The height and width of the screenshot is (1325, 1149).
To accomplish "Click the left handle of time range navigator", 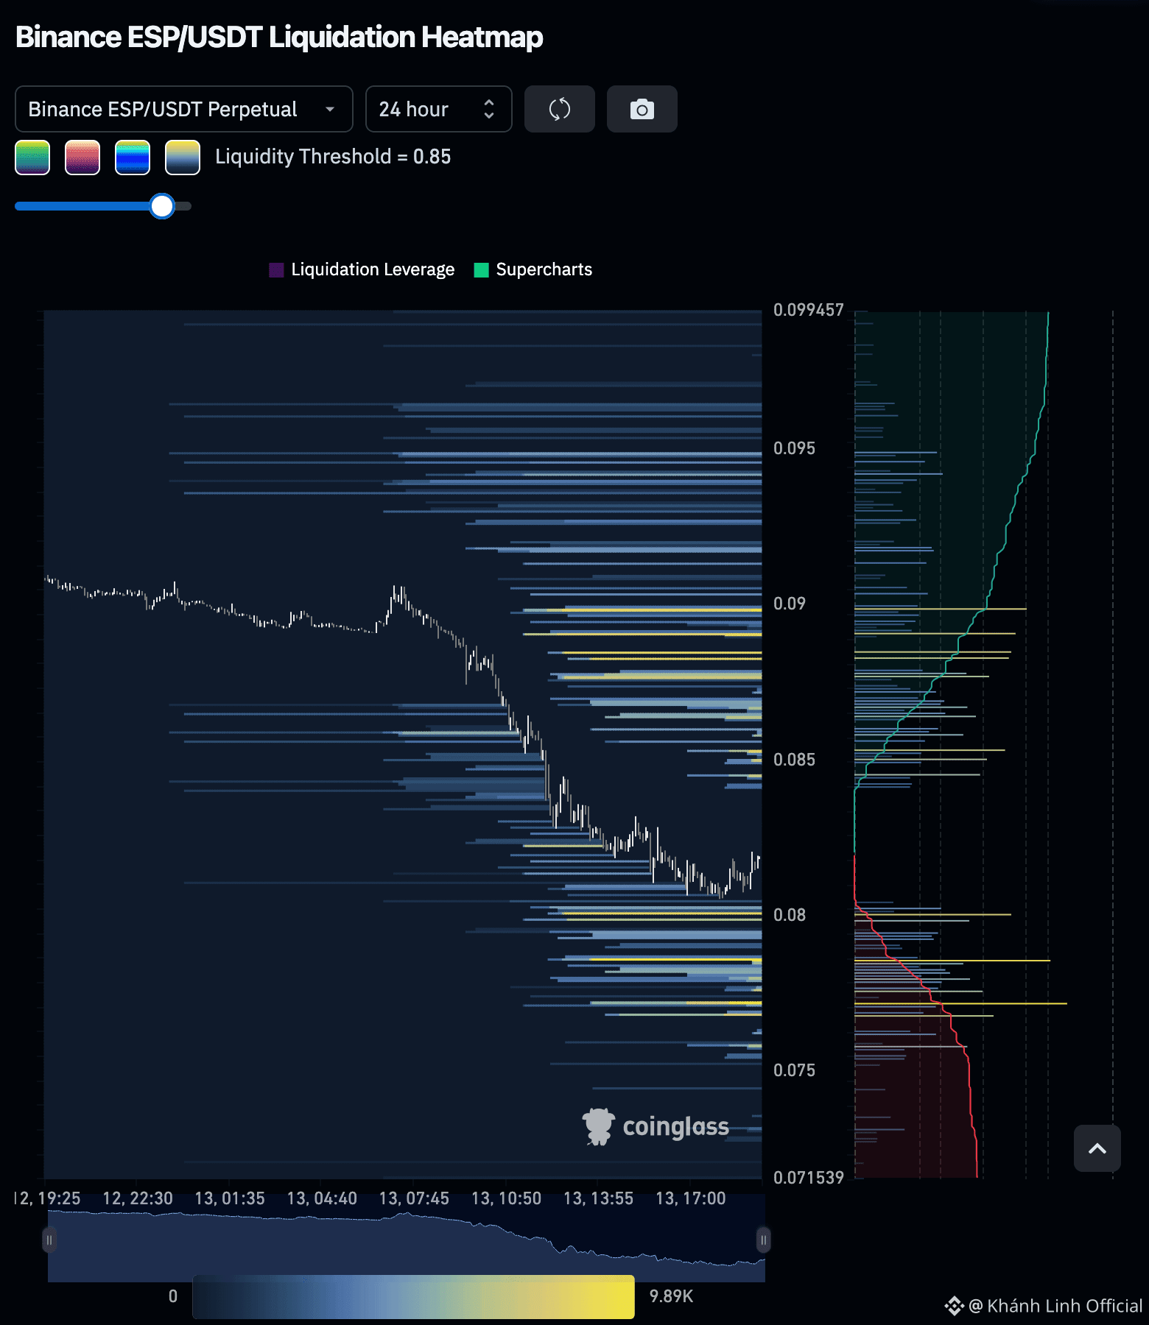I will [49, 1240].
